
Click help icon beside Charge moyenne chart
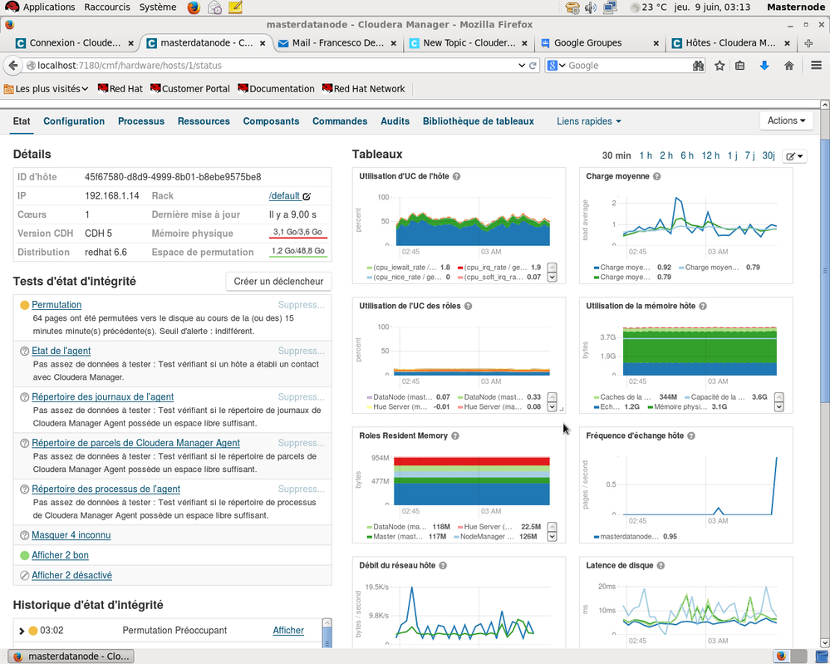tap(657, 176)
